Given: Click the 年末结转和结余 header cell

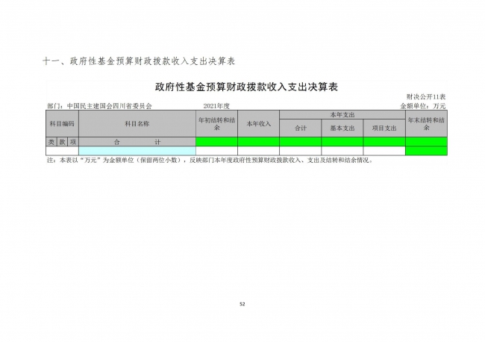Looking at the screenshot, I should click(426, 123).
